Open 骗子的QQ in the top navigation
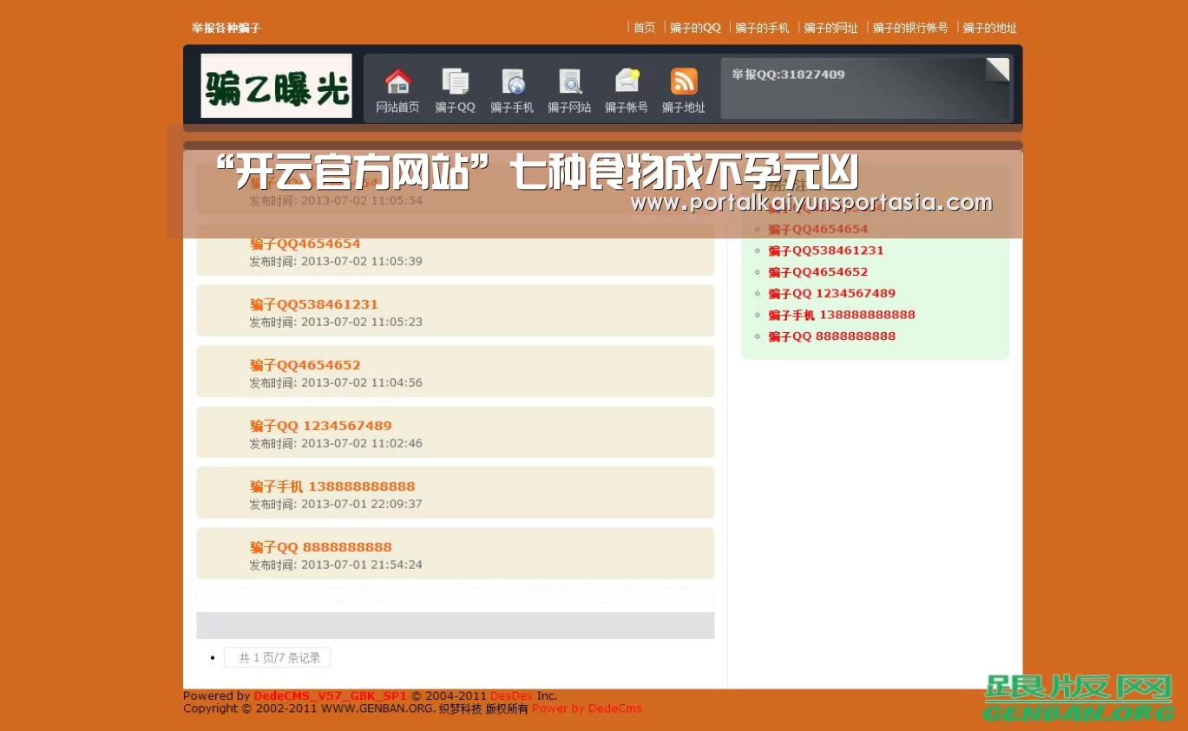 click(695, 28)
